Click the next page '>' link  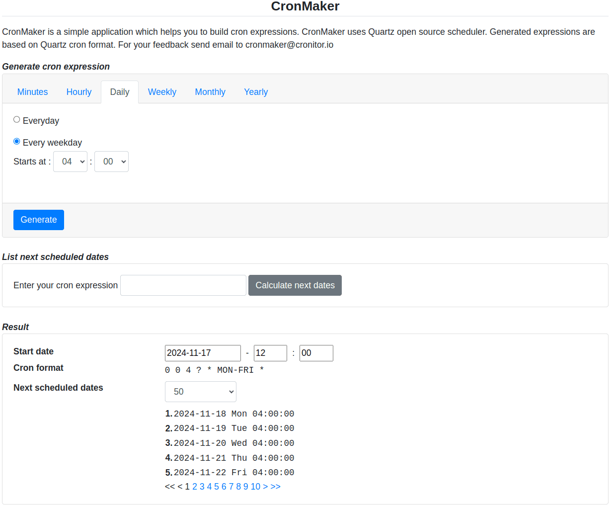265,487
